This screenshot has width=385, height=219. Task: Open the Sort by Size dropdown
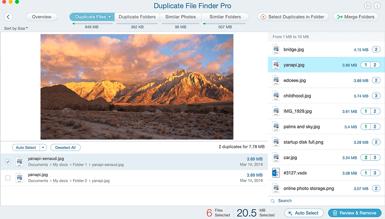pos(16,28)
